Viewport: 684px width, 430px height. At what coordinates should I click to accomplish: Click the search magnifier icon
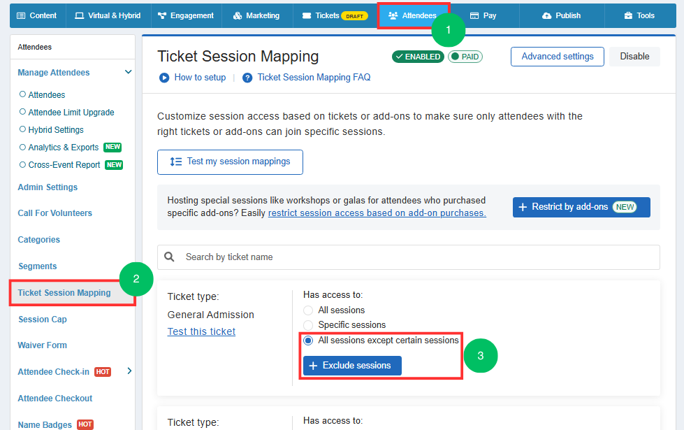tap(169, 257)
